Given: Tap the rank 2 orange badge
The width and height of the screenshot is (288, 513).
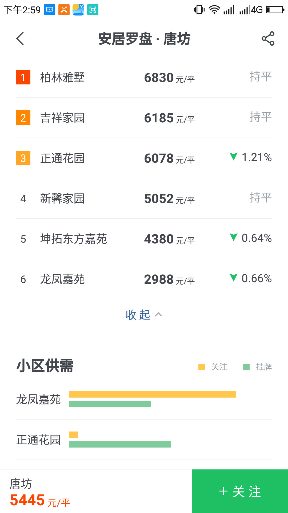Looking at the screenshot, I should 23,118.
